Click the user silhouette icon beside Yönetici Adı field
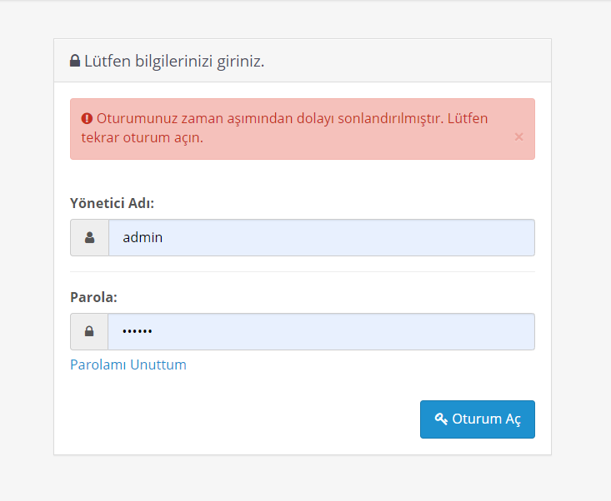 [x=90, y=238]
